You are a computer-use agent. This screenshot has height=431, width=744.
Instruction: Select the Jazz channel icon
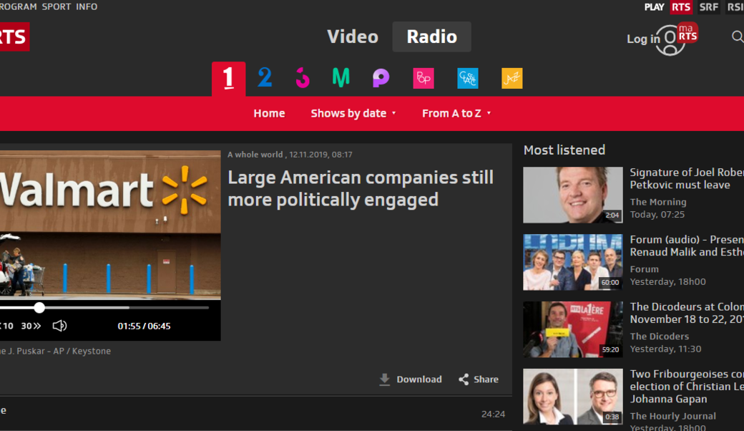coord(511,78)
